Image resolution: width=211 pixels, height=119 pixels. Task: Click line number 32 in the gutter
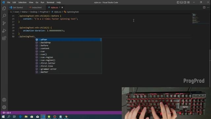point(13,37)
